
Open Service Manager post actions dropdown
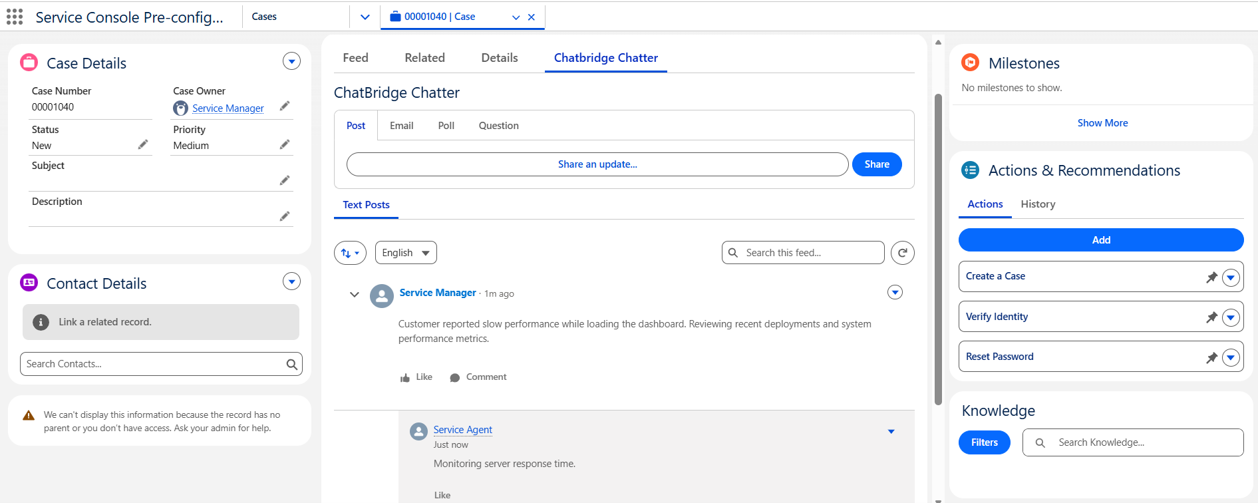895,292
